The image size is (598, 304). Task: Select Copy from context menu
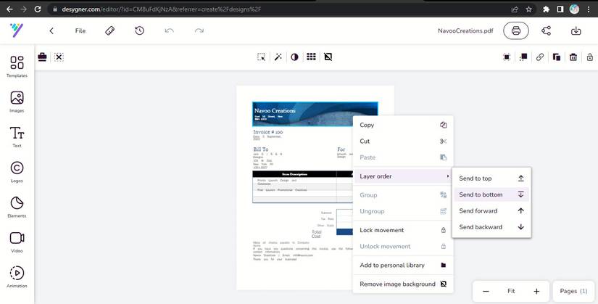pos(403,125)
